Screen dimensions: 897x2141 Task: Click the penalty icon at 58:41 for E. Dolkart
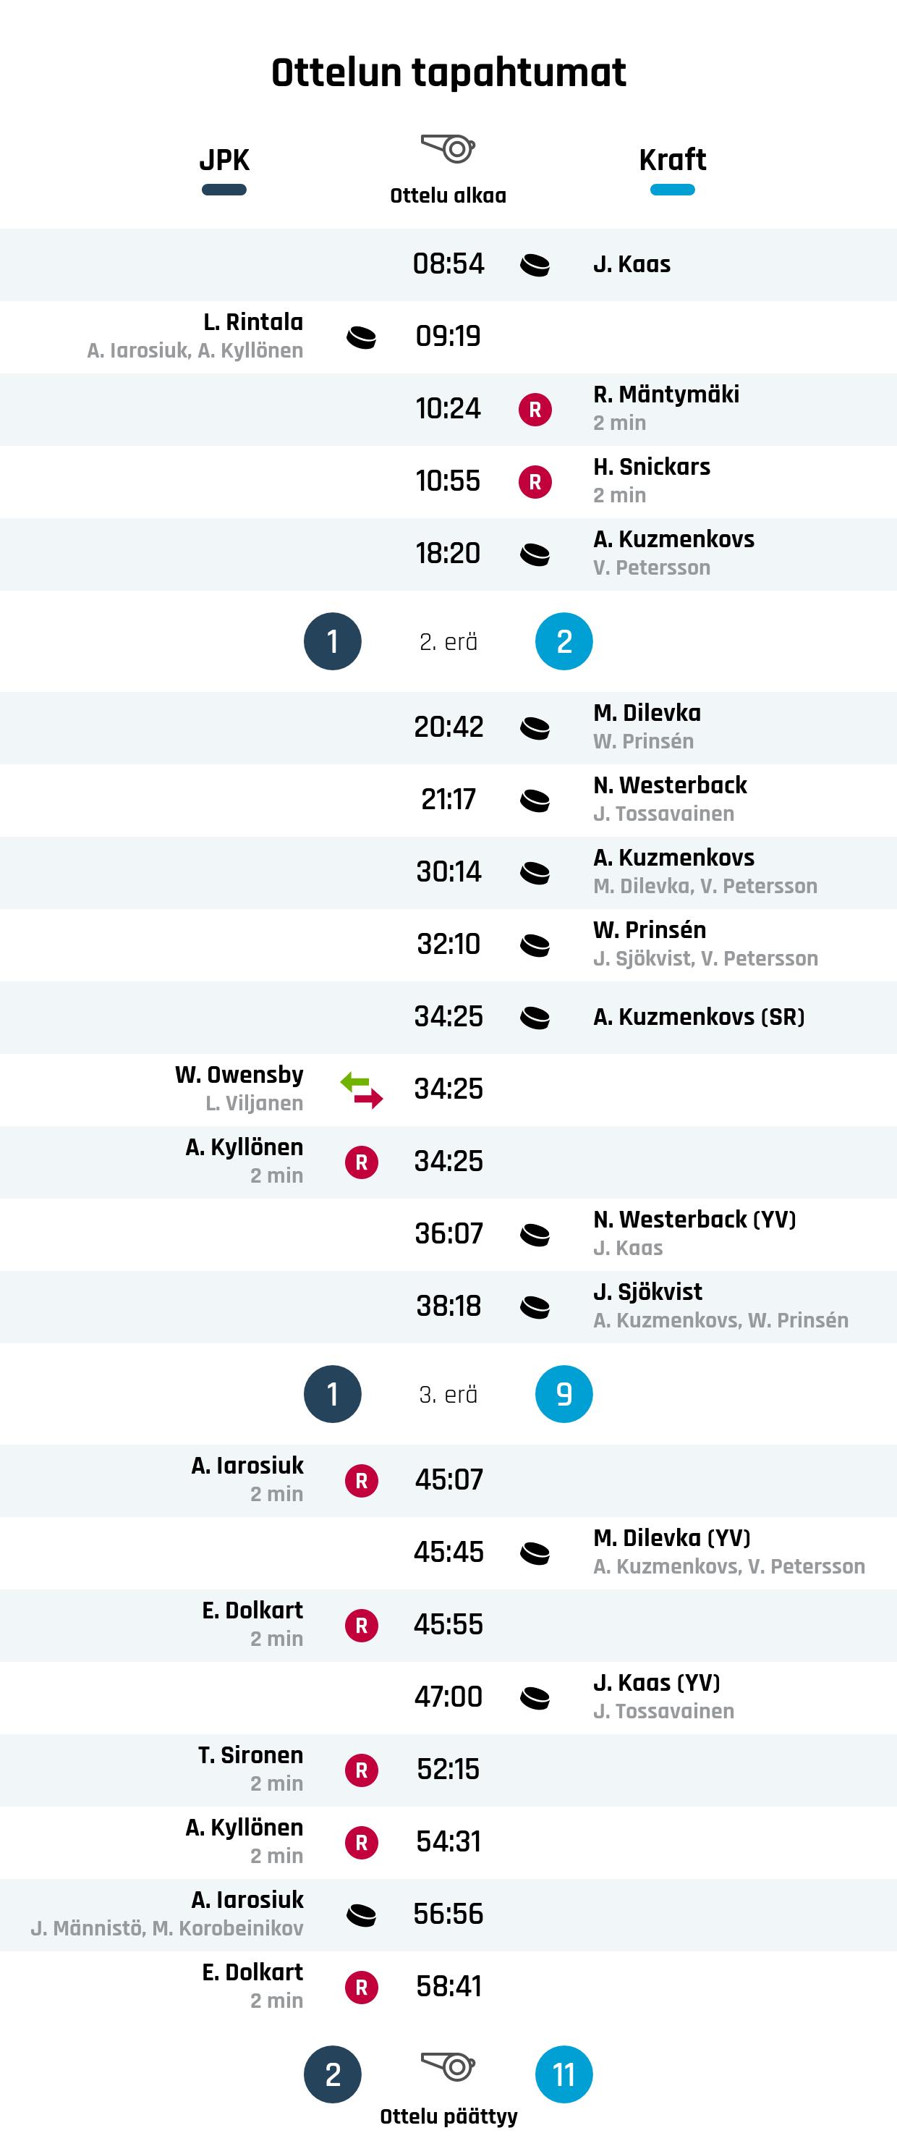pos(361,1988)
